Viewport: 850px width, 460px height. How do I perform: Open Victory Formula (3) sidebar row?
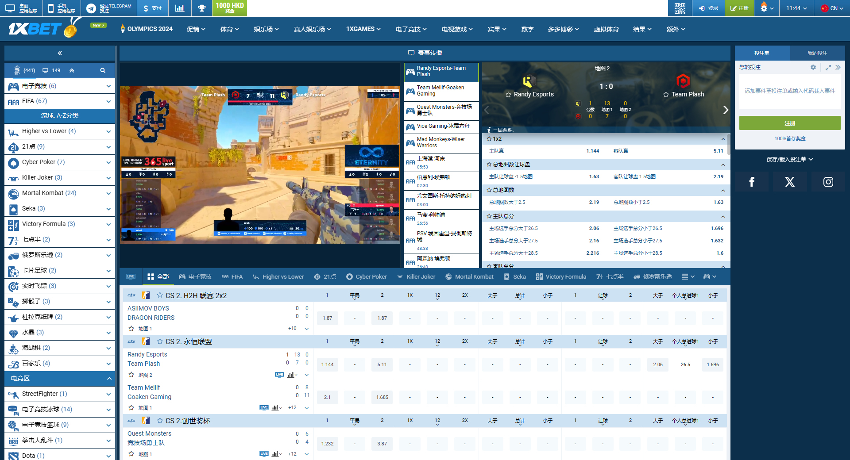[59, 224]
